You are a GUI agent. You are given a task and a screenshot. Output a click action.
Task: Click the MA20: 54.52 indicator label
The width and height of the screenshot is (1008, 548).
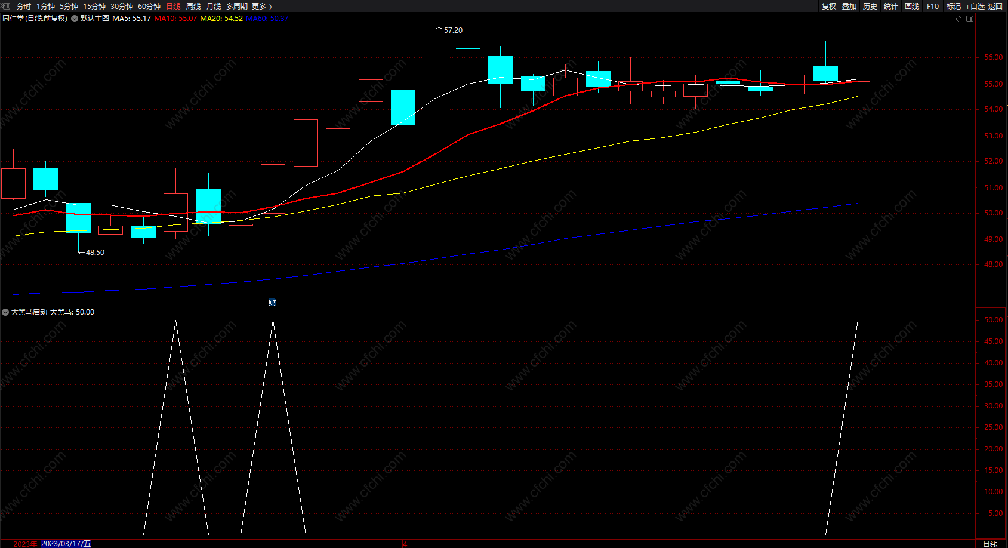coord(221,19)
